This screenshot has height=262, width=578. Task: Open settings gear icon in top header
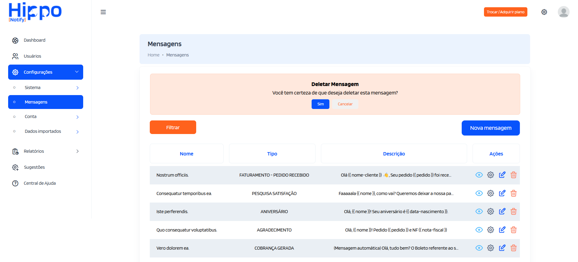544,12
